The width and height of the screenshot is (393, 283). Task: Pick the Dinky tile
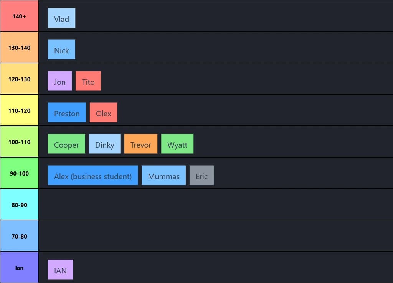click(104, 144)
